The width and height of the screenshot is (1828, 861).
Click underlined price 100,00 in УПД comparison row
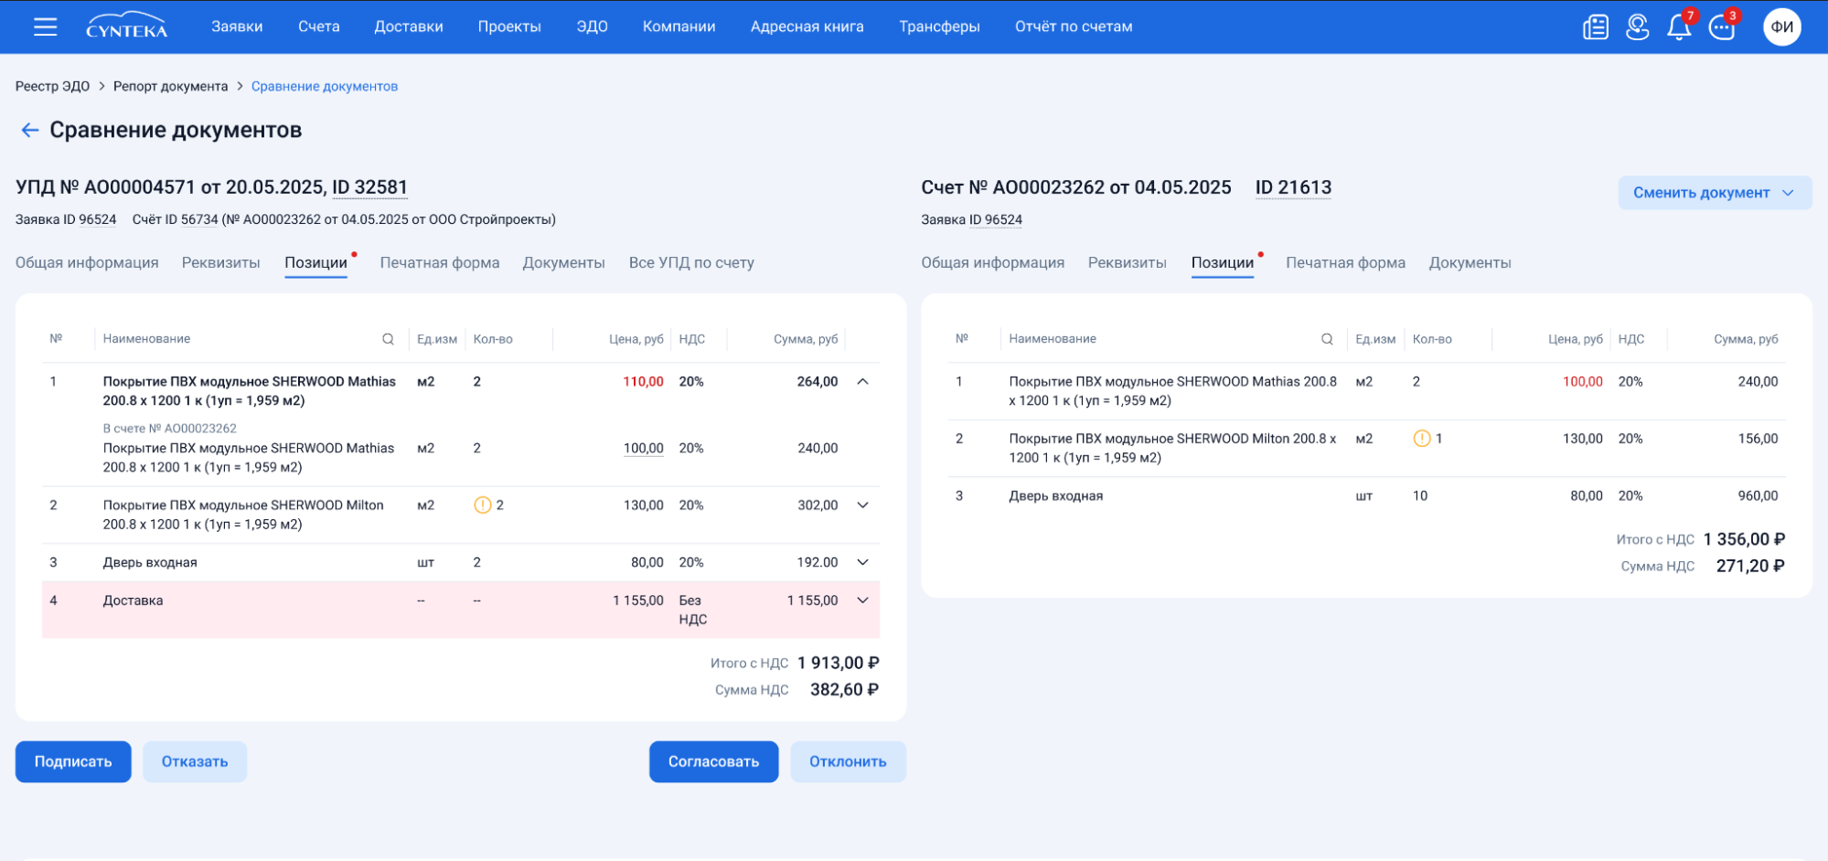click(643, 448)
